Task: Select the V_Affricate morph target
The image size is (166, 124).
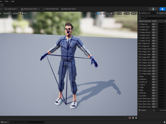Action: 142,93
